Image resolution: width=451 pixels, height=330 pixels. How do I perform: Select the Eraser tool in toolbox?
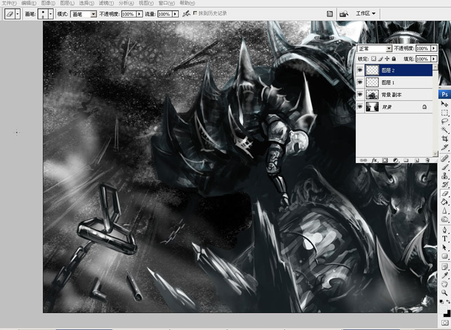445,193
